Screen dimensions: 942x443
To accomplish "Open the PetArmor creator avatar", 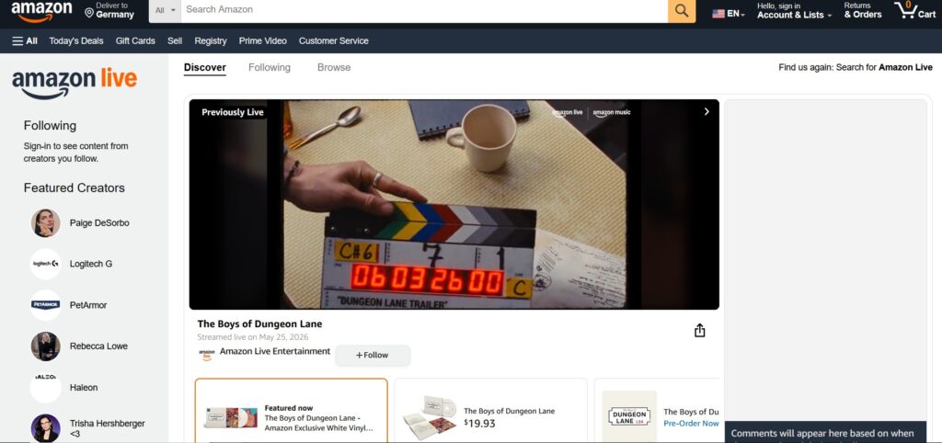I will click(x=46, y=305).
